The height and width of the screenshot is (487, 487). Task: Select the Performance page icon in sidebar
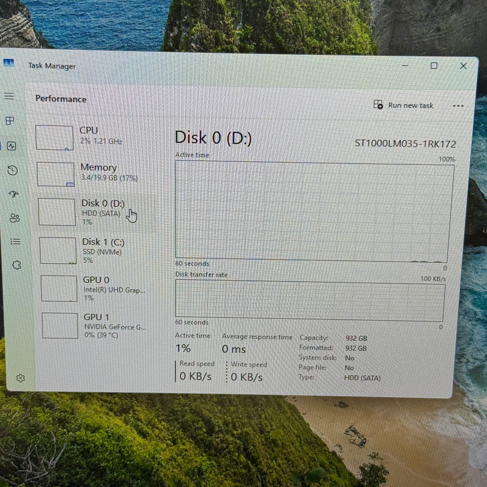(12, 146)
